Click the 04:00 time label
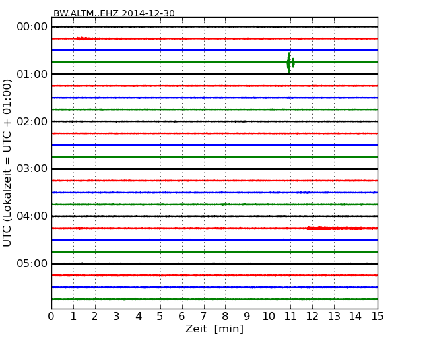This screenshot has width=429, height=343. (x=32, y=216)
